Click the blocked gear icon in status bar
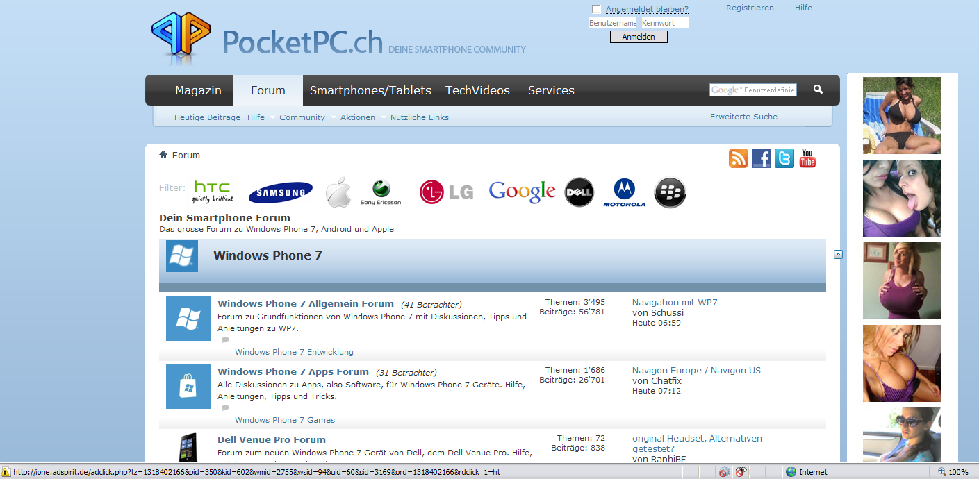This screenshot has width=979, height=479. [725, 472]
